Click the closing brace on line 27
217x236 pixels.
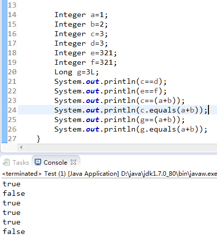(x=39, y=139)
